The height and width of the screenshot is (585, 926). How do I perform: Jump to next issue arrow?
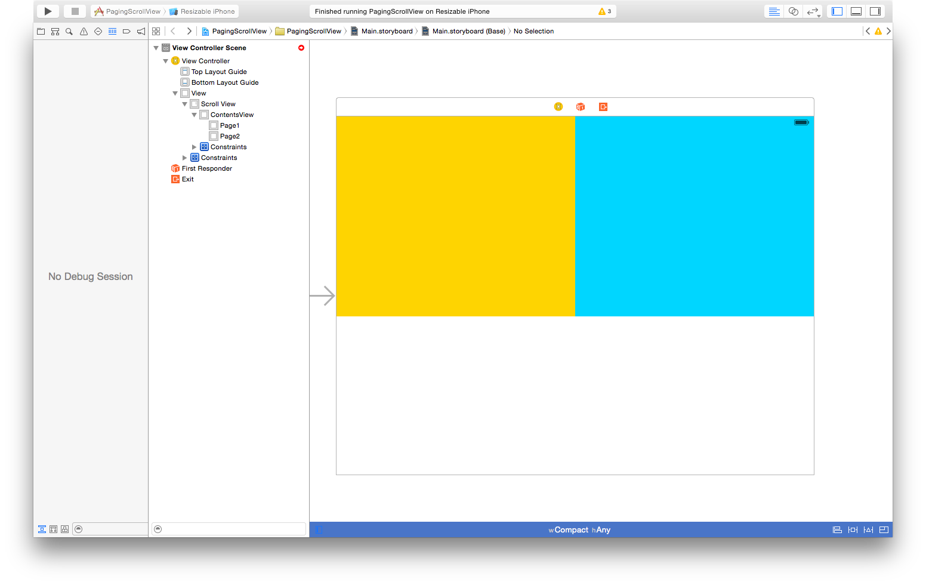[x=888, y=31]
